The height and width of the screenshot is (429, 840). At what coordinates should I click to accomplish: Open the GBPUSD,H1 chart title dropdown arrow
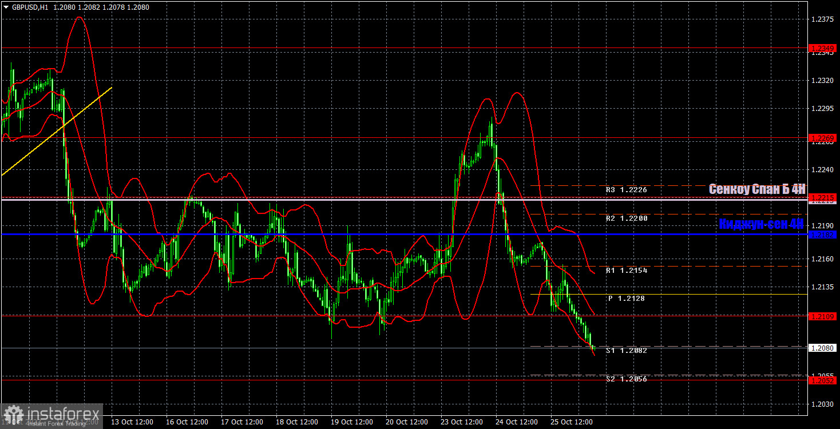(6, 7)
